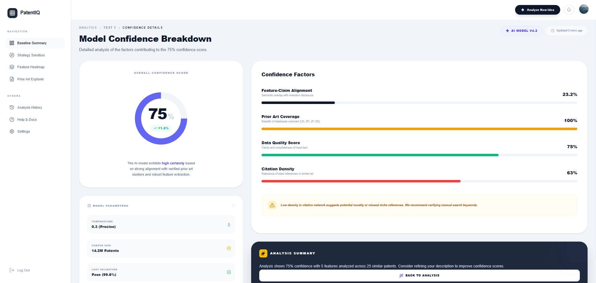Open Help & Docs
Image resolution: width=596 pixels, height=283 pixels.
click(x=35, y=120)
